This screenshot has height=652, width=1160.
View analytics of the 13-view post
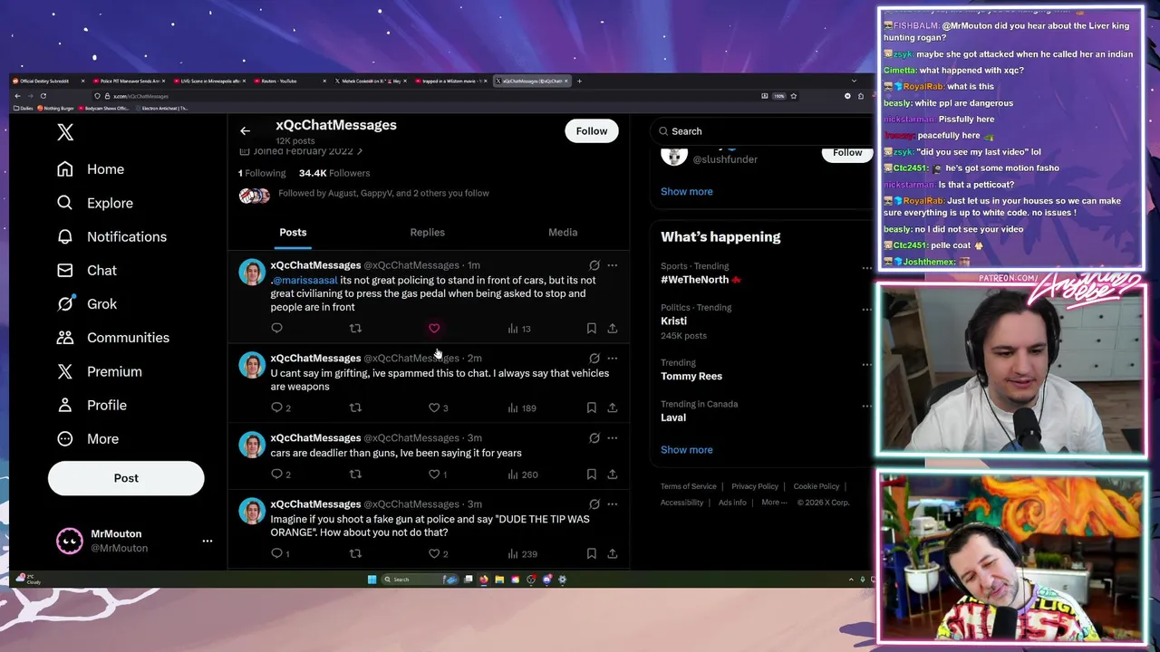pos(519,329)
